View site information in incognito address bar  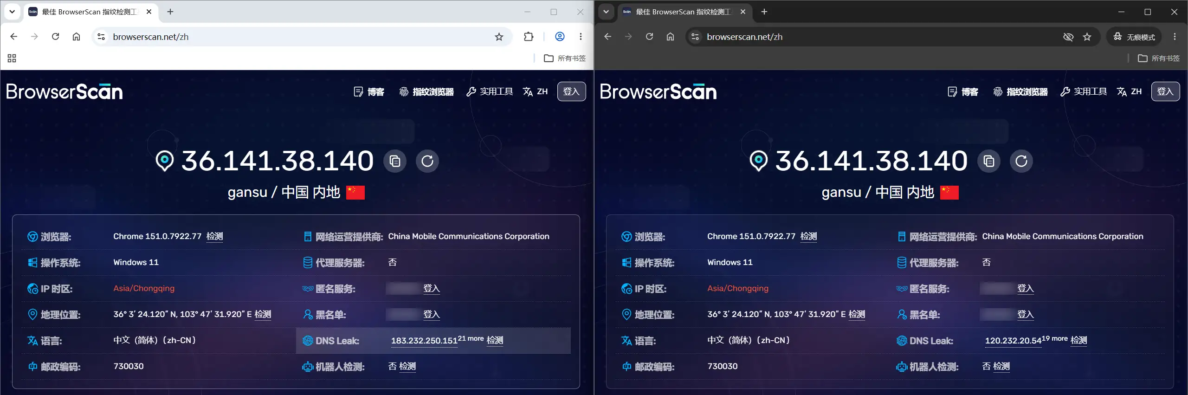[695, 37]
